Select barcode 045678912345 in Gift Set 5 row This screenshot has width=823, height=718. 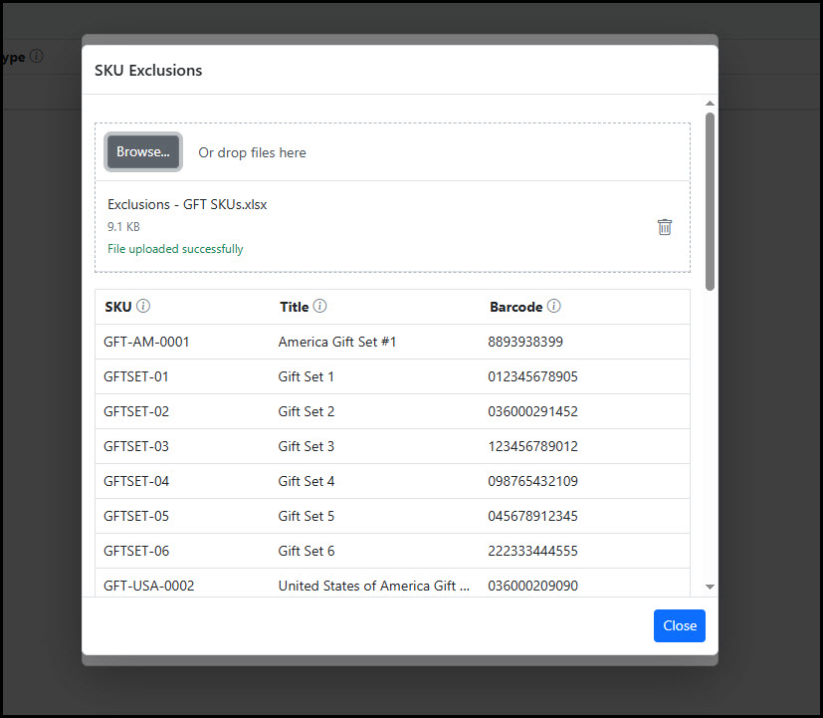[x=532, y=516]
